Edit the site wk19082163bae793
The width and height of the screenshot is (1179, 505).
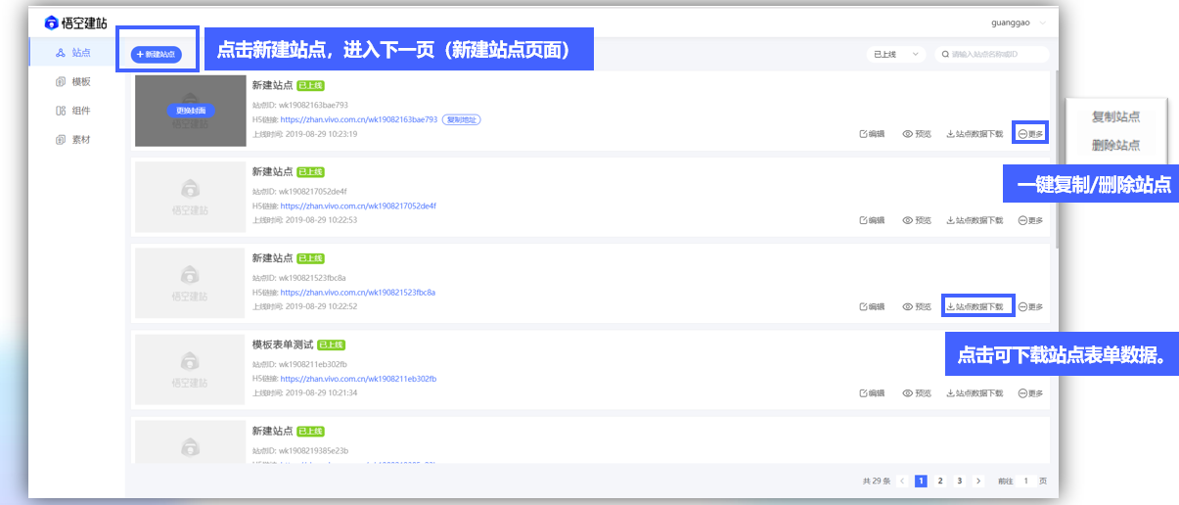pos(871,134)
